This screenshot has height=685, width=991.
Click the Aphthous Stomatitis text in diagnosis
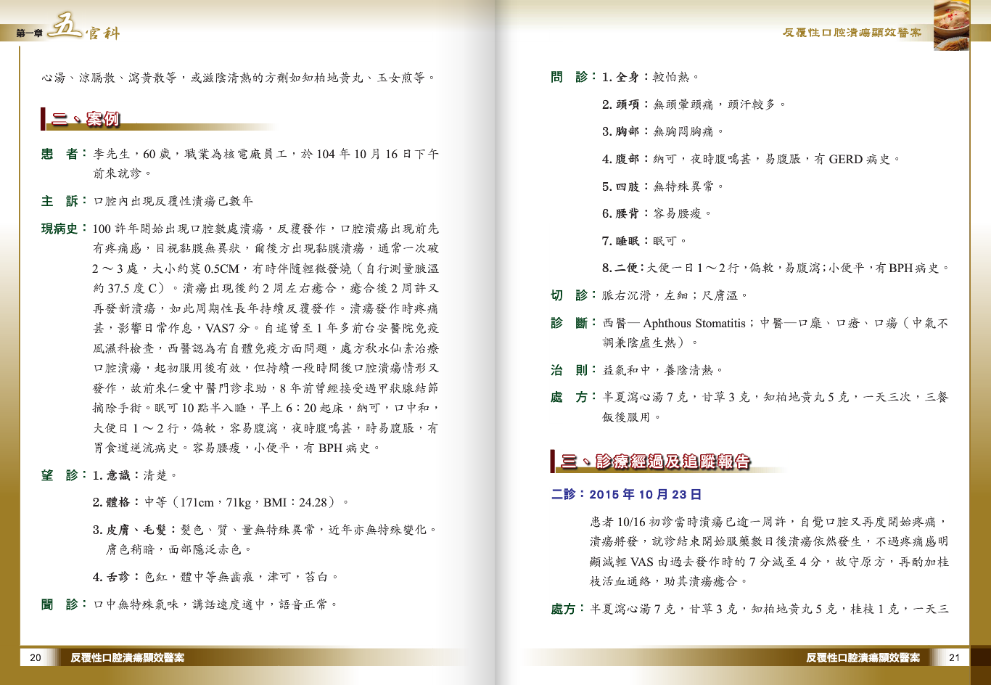(x=694, y=324)
